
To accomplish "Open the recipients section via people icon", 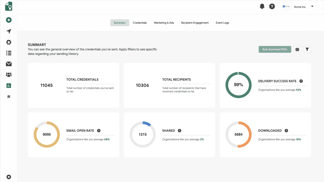I will click(x=9, y=74).
